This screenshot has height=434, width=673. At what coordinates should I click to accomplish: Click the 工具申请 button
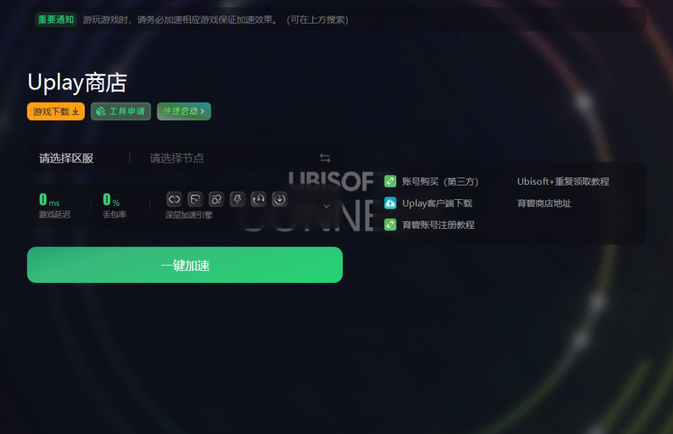(x=121, y=111)
